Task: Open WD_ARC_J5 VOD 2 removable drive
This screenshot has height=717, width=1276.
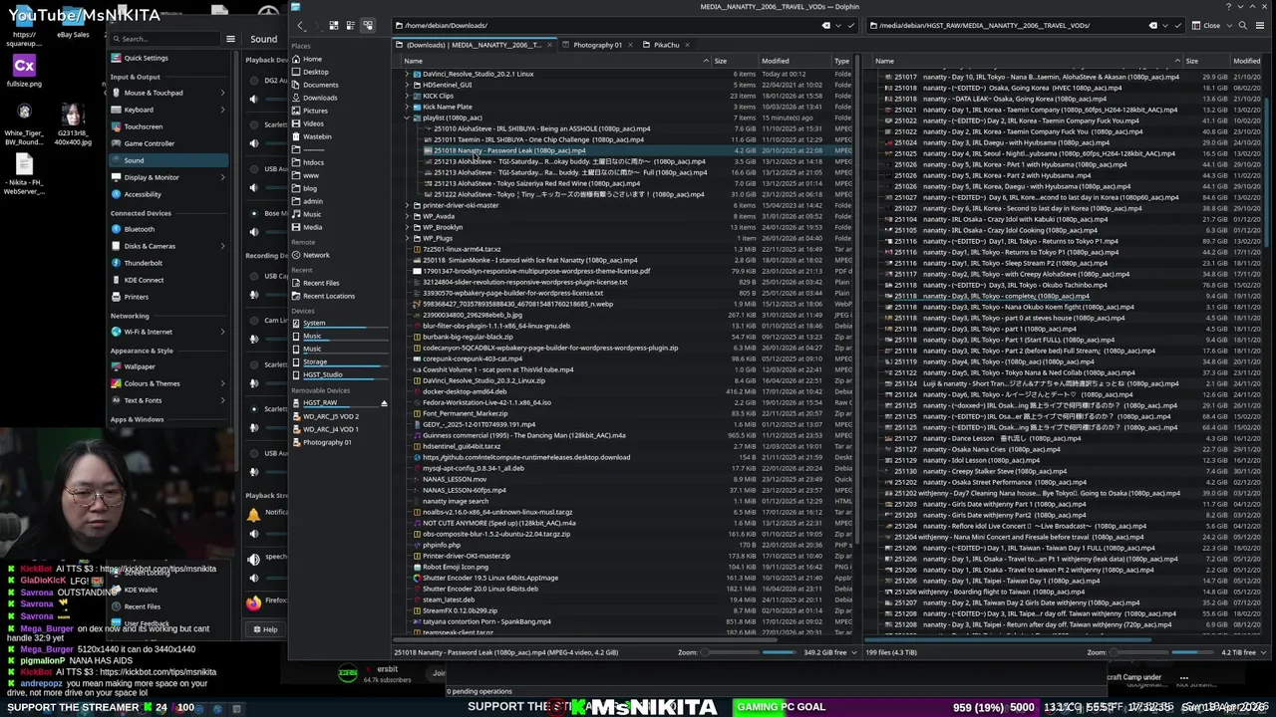Action: coord(331,416)
